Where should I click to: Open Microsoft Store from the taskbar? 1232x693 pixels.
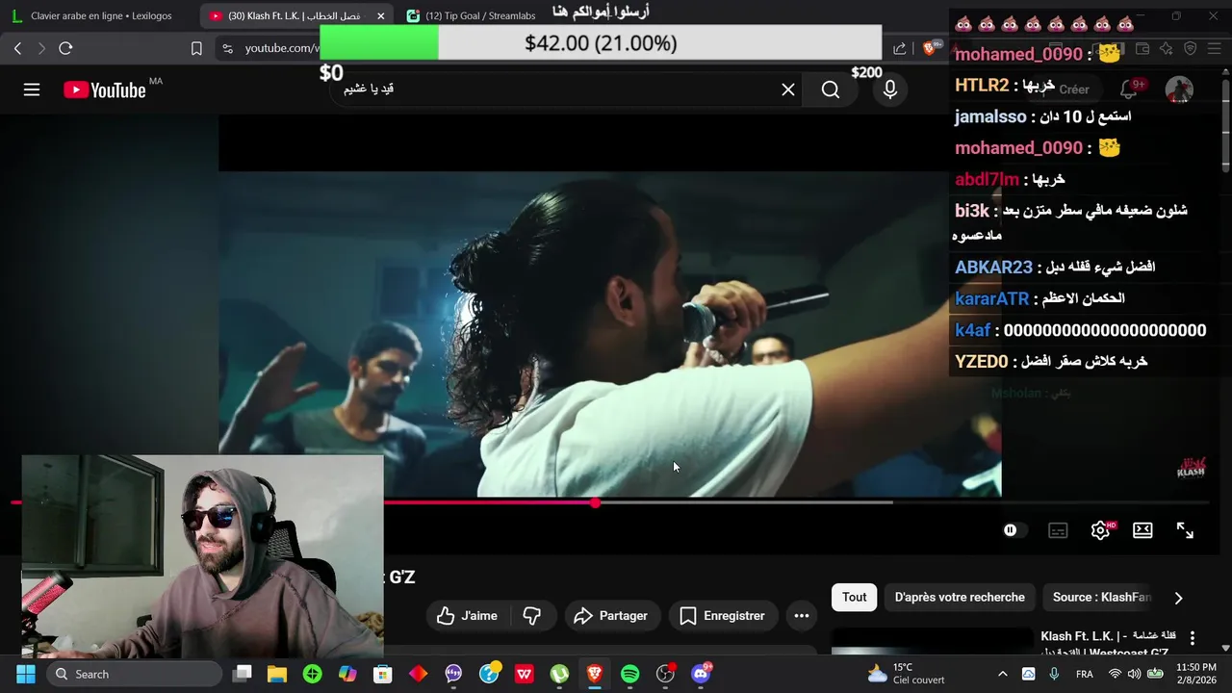pyautogui.click(x=383, y=674)
